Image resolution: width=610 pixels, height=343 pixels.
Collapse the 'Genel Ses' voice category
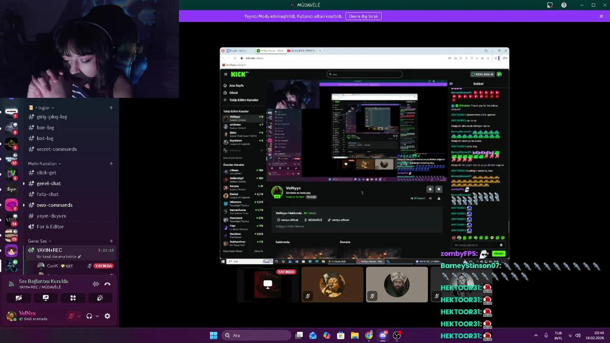pyautogui.click(x=40, y=241)
